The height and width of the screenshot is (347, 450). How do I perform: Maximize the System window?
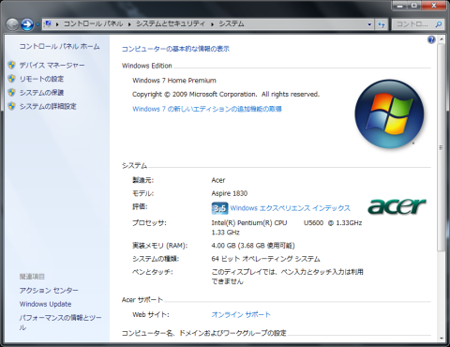click(x=414, y=5)
